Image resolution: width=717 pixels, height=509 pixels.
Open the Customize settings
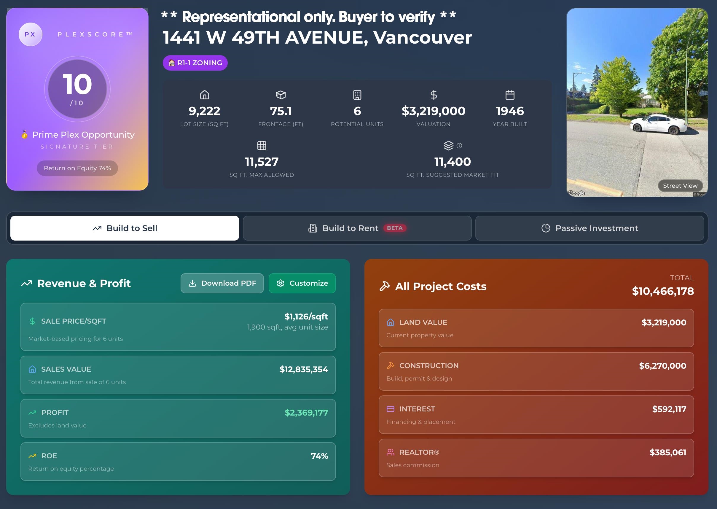tap(302, 283)
